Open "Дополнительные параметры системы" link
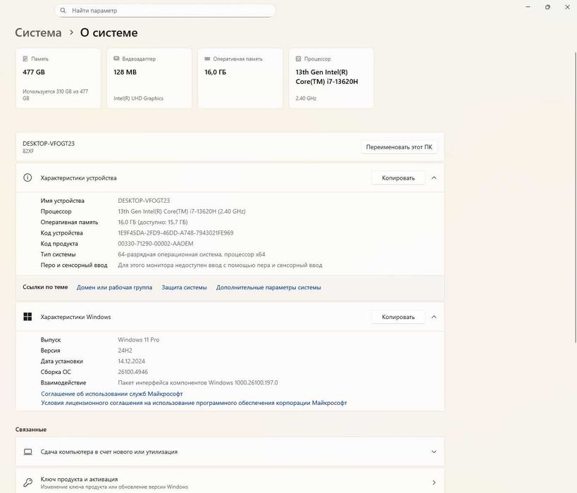The width and height of the screenshot is (577, 493). tap(268, 287)
